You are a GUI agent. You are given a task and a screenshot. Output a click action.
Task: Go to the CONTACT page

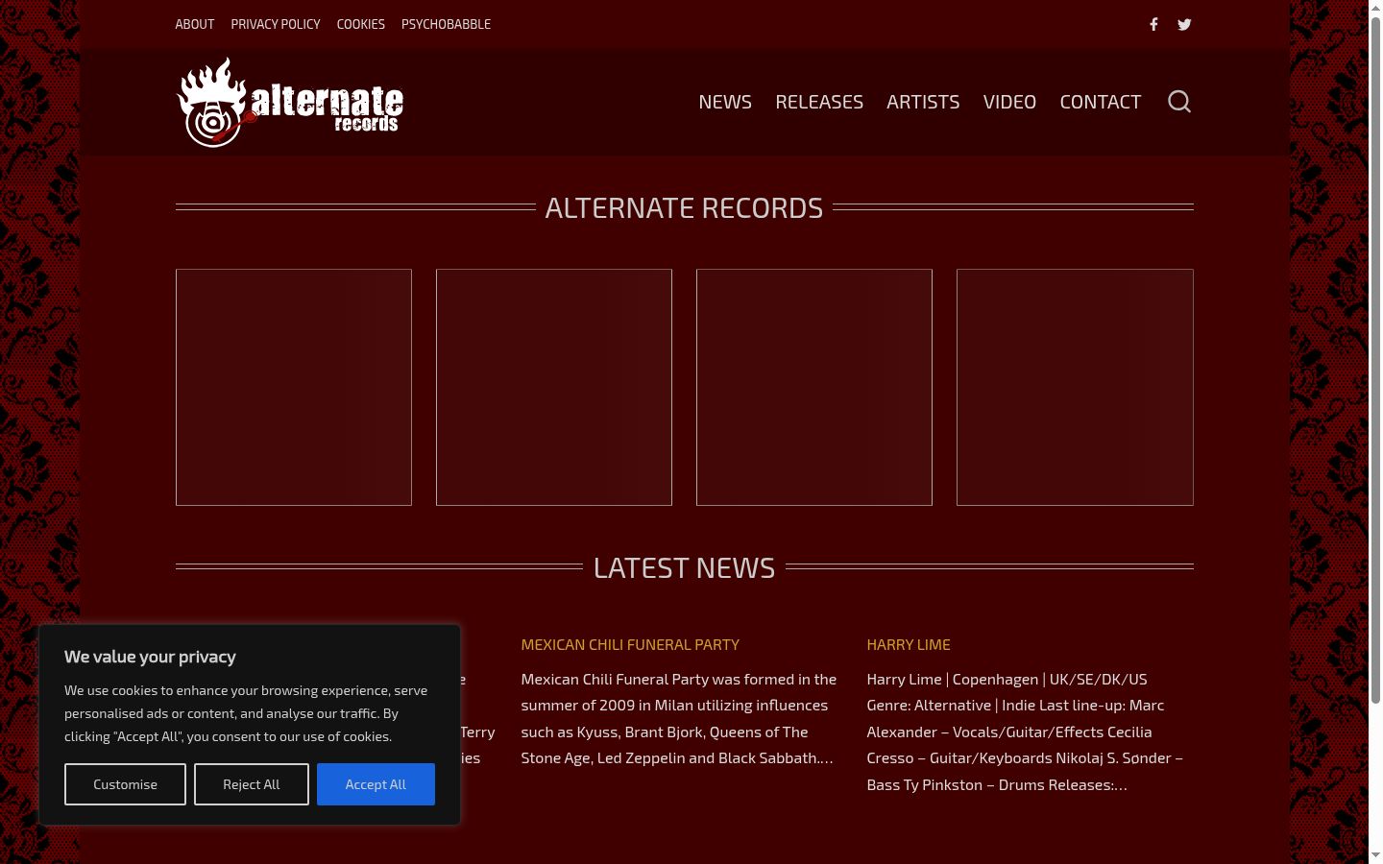1101,102
